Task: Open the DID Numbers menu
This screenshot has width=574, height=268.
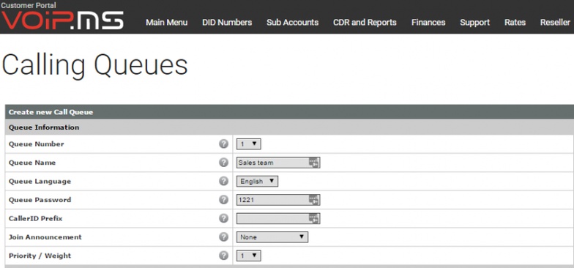Action: coord(227,22)
